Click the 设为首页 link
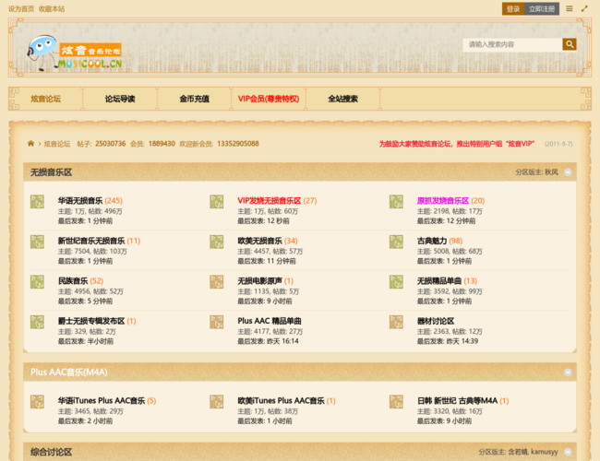Screen dimensions: 600x461 coord(21,9)
